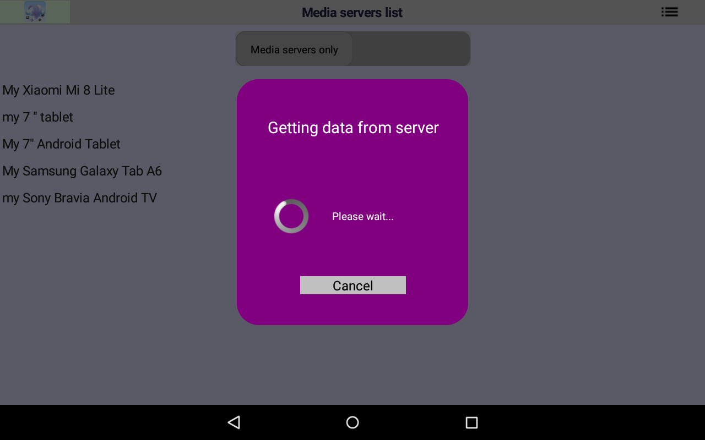Image resolution: width=705 pixels, height=440 pixels.
Task: Click the circular loading spinner
Action: coord(291,216)
